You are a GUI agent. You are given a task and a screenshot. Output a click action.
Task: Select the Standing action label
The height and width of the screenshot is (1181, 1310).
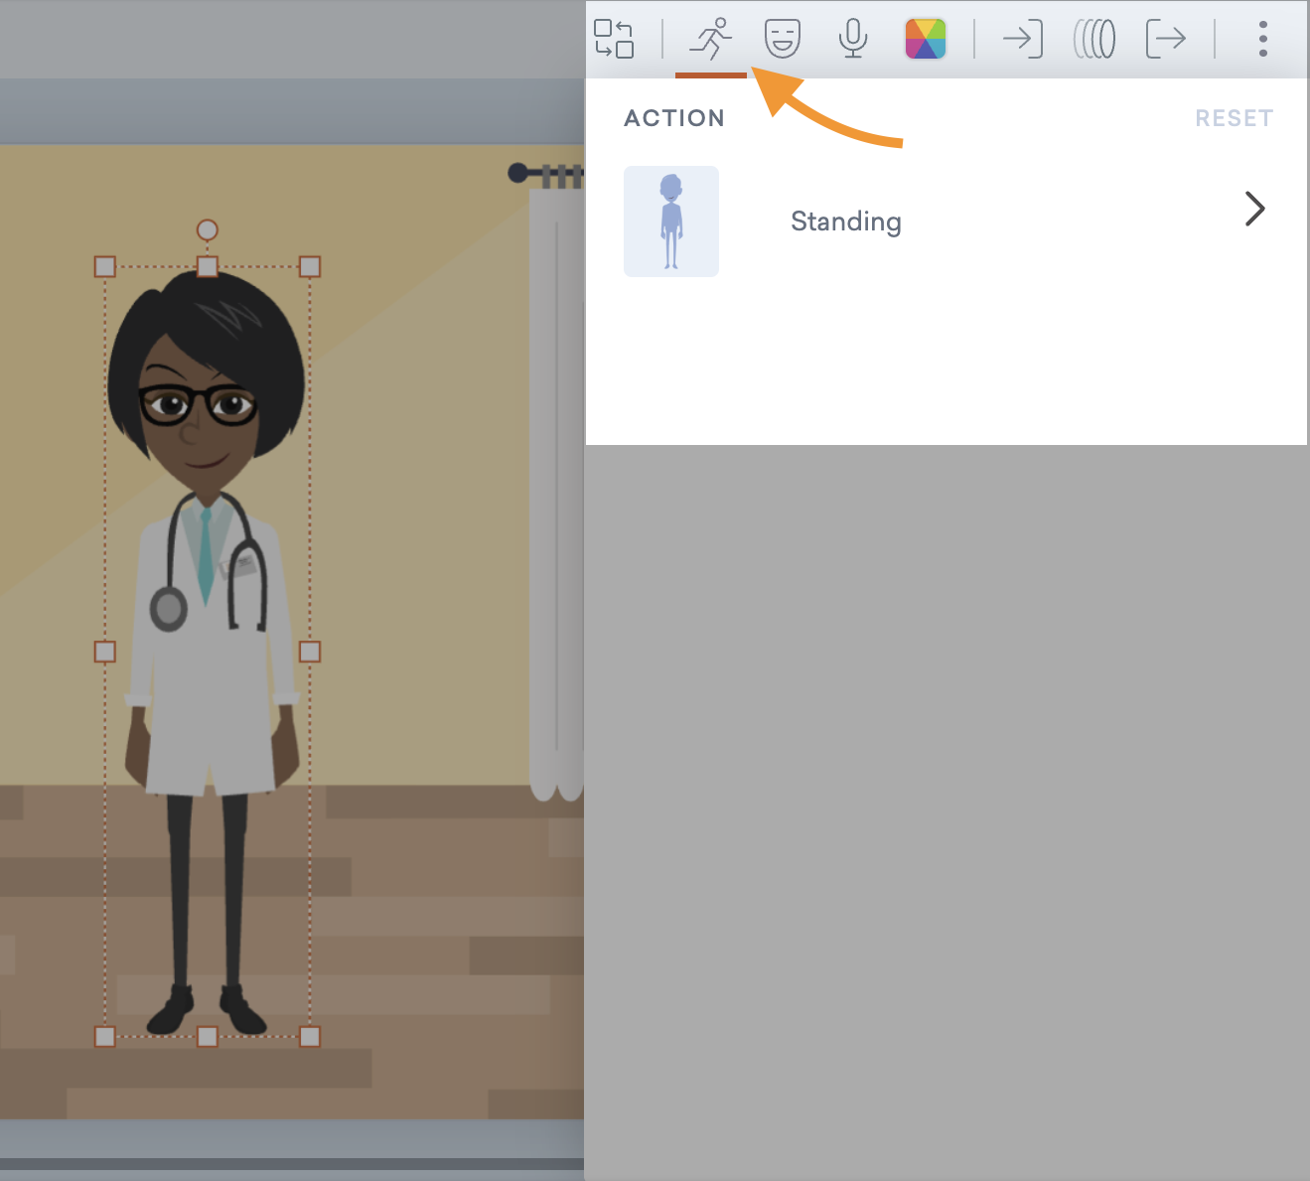coord(846,221)
